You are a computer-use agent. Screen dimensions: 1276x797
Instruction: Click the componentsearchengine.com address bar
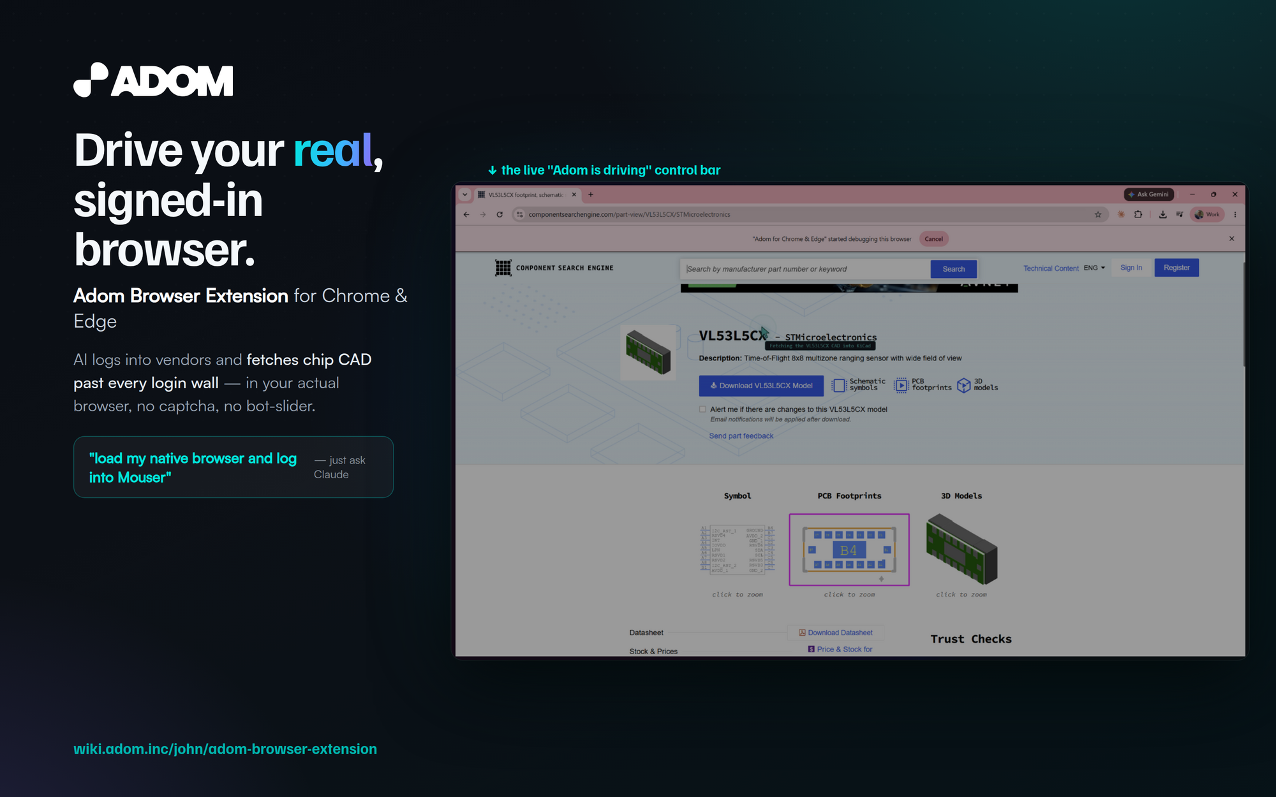pyautogui.click(x=809, y=214)
